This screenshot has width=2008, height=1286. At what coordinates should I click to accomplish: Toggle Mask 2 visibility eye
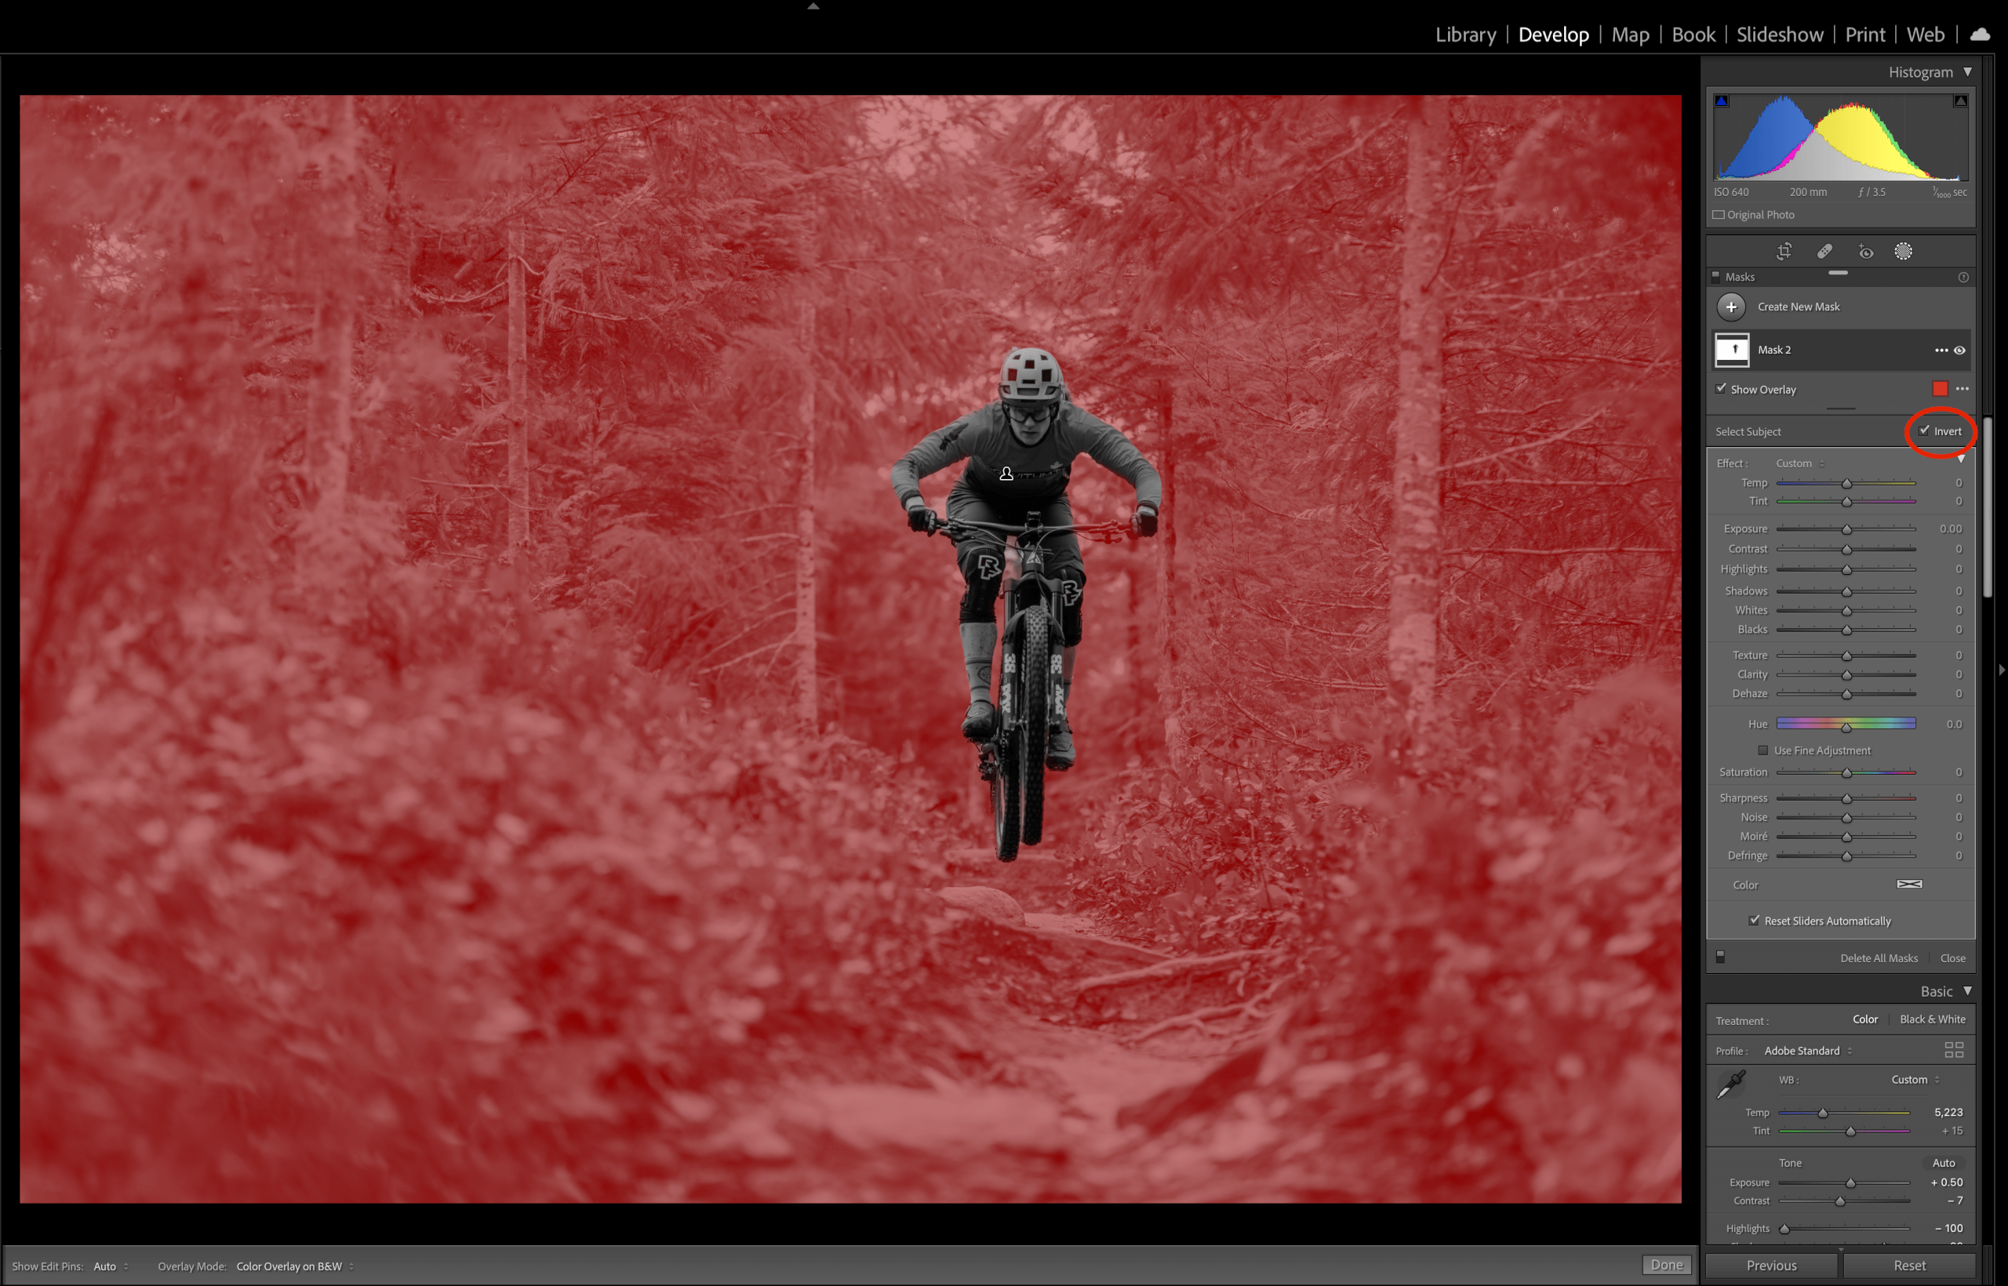[x=1959, y=351]
